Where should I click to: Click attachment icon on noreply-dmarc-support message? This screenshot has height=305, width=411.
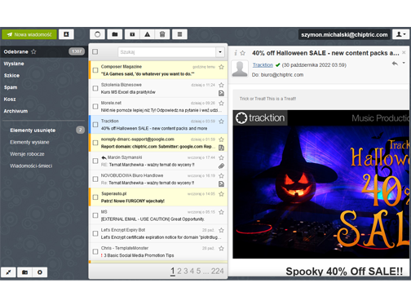[222, 148]
